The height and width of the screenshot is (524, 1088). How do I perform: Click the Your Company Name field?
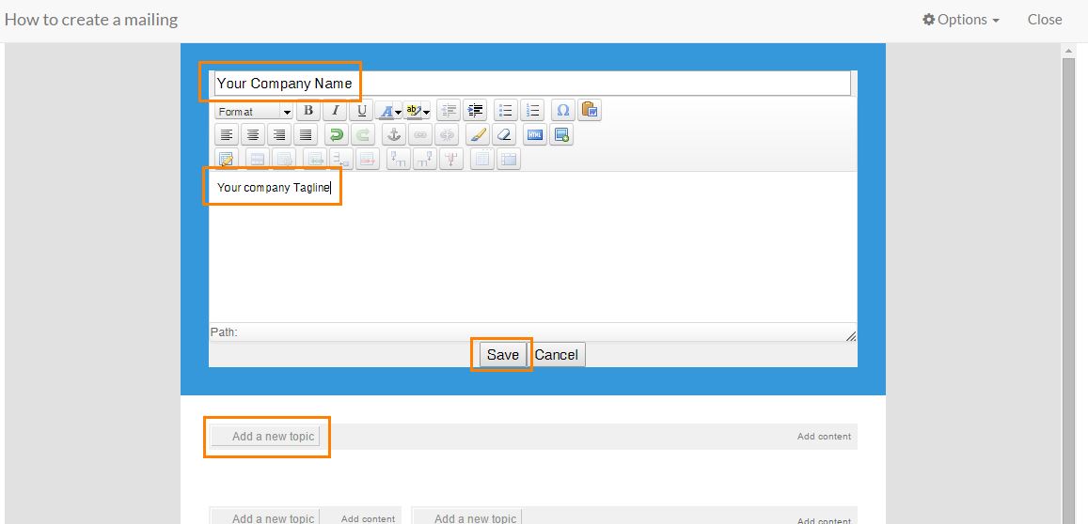pyautogui.click(x=531, y=84)
